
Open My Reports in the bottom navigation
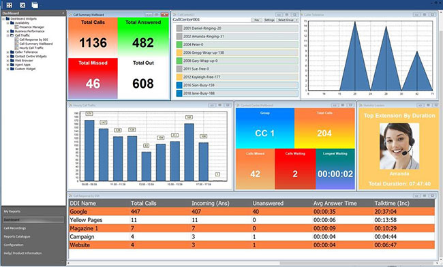[x=12, y=211]
